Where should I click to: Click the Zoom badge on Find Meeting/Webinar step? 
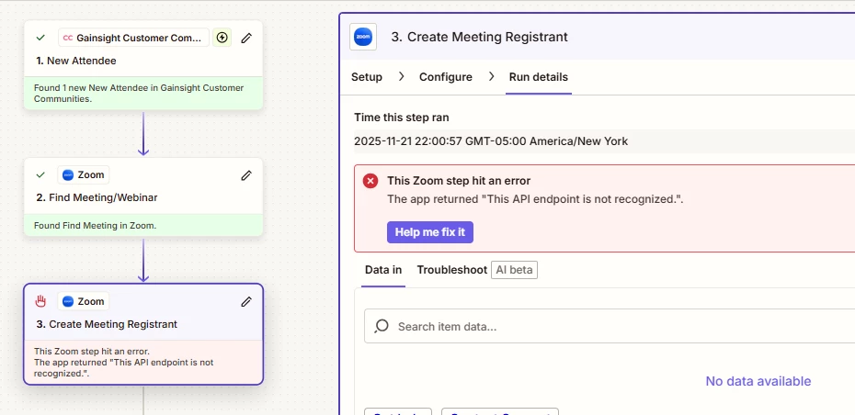(84, 174)
